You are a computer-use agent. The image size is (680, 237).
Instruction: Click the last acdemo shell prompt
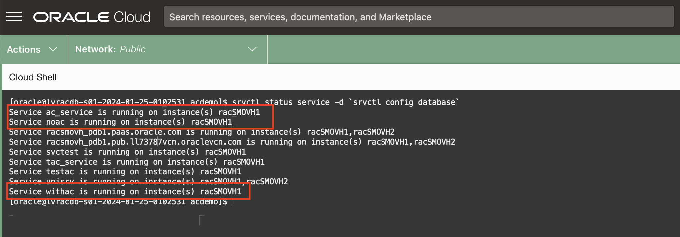click(119, 202)
